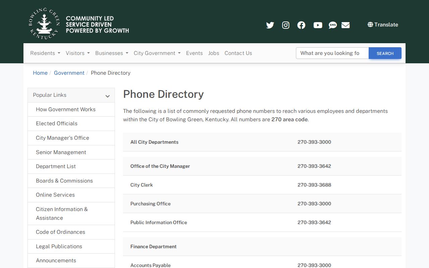Viewport: 429px width, 268px height.
Task: Click the Accounts Payable row label
Action: tap(150, 265)
